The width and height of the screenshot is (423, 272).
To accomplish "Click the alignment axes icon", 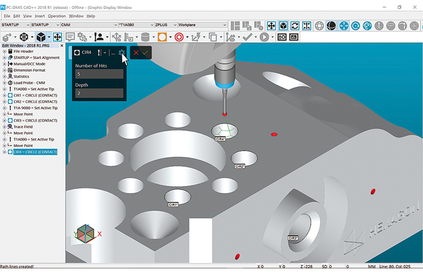I will 196,37.
